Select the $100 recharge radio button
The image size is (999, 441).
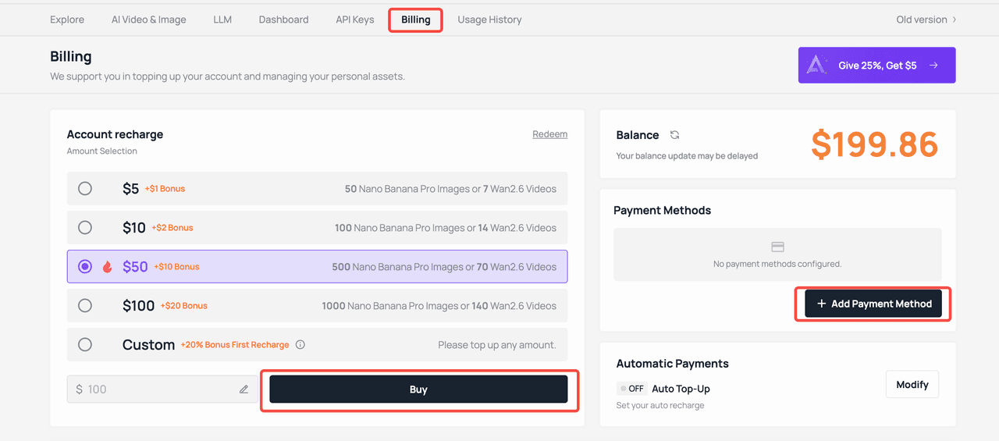point(85,305)
